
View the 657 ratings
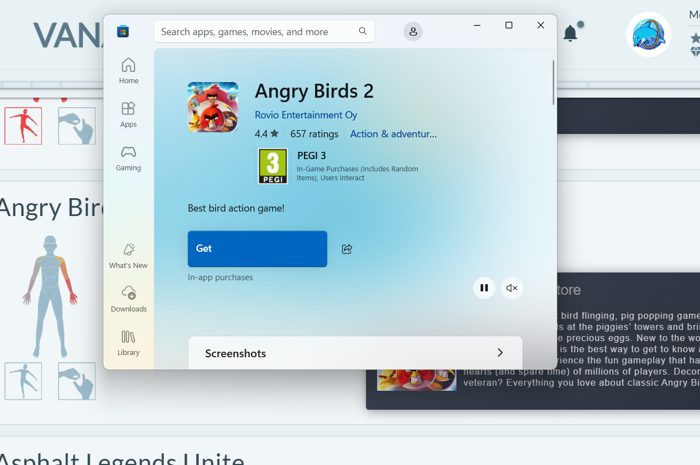click(x=315, y=134)
